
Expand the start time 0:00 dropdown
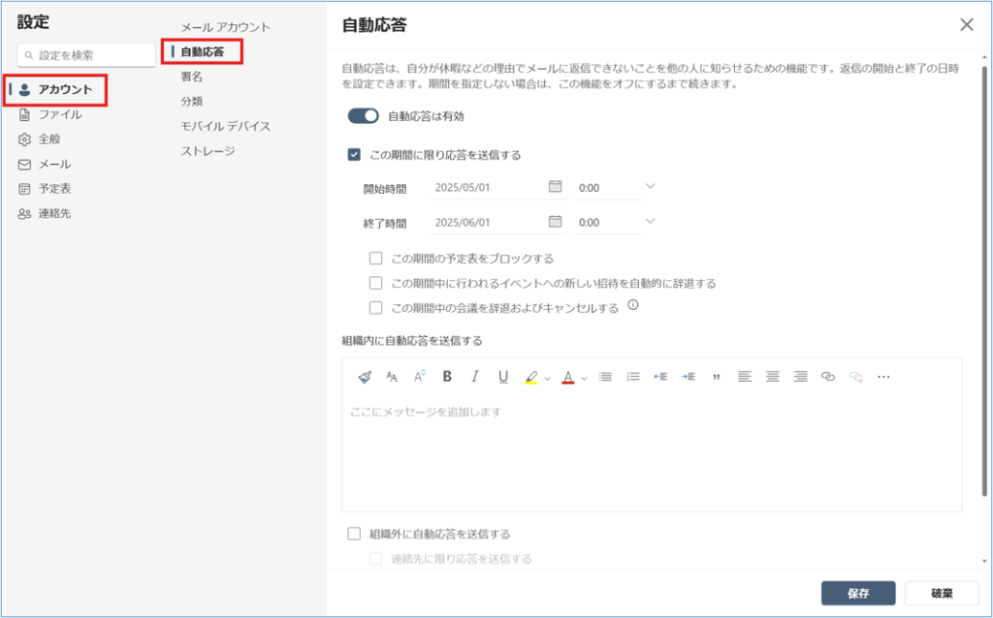(651, 187)
